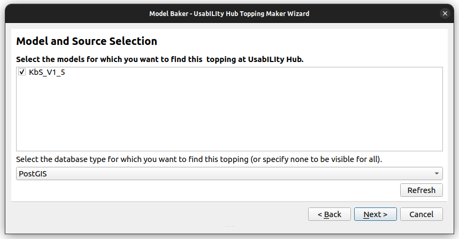The height and width of the screenshot is (239, 459).
Task: Proceed with the Next button
Action: (375, 214)
